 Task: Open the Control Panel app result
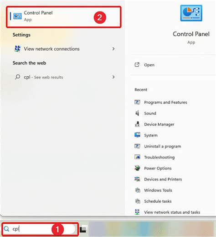click(64, 17)
